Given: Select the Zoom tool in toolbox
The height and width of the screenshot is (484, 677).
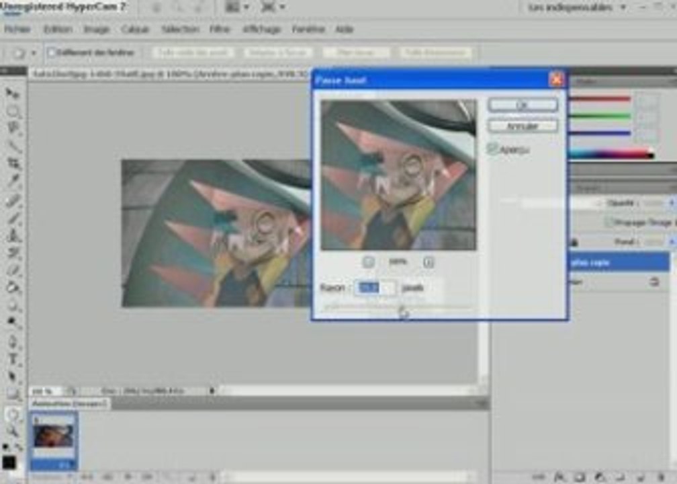Looking at the screenshot, I should click(13, 432).
